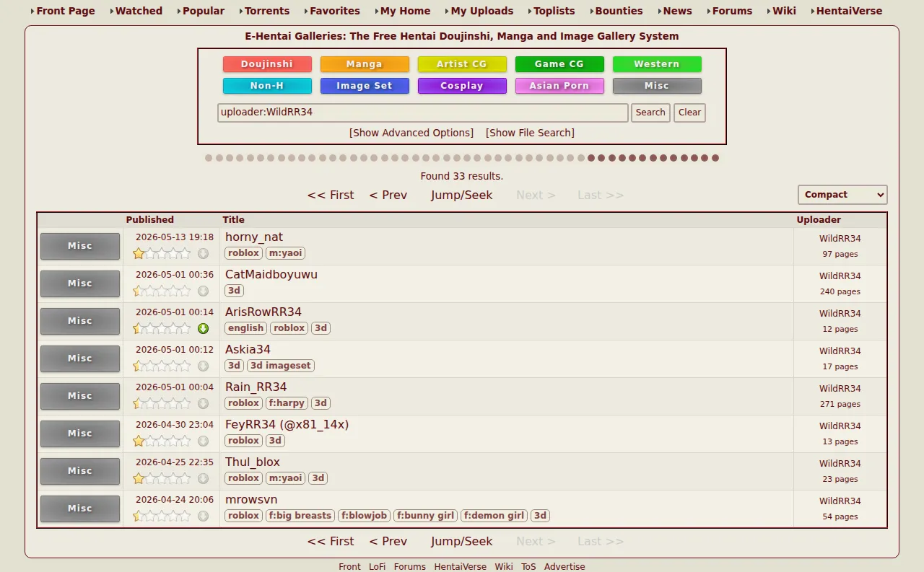Click in the search field containing uploader:WildRR34

click(x=423, y=113)
